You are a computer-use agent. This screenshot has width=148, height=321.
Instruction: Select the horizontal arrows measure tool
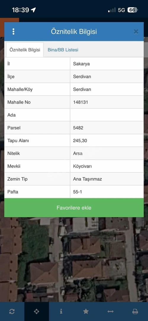click(x=110, y=311)
